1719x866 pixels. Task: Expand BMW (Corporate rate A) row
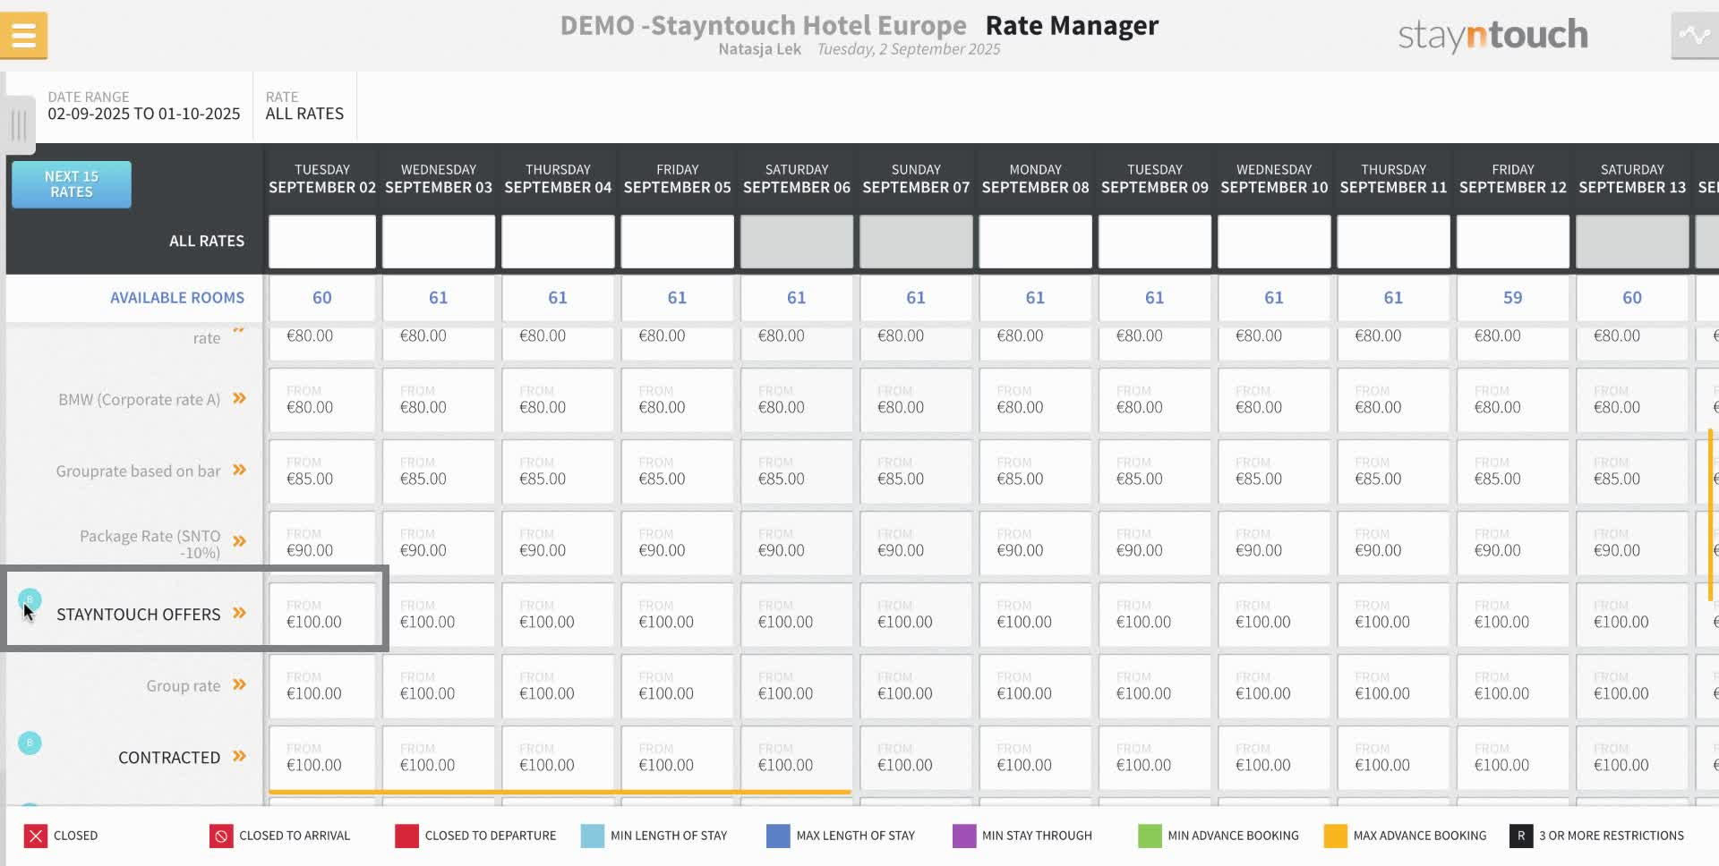coord(239,398)
